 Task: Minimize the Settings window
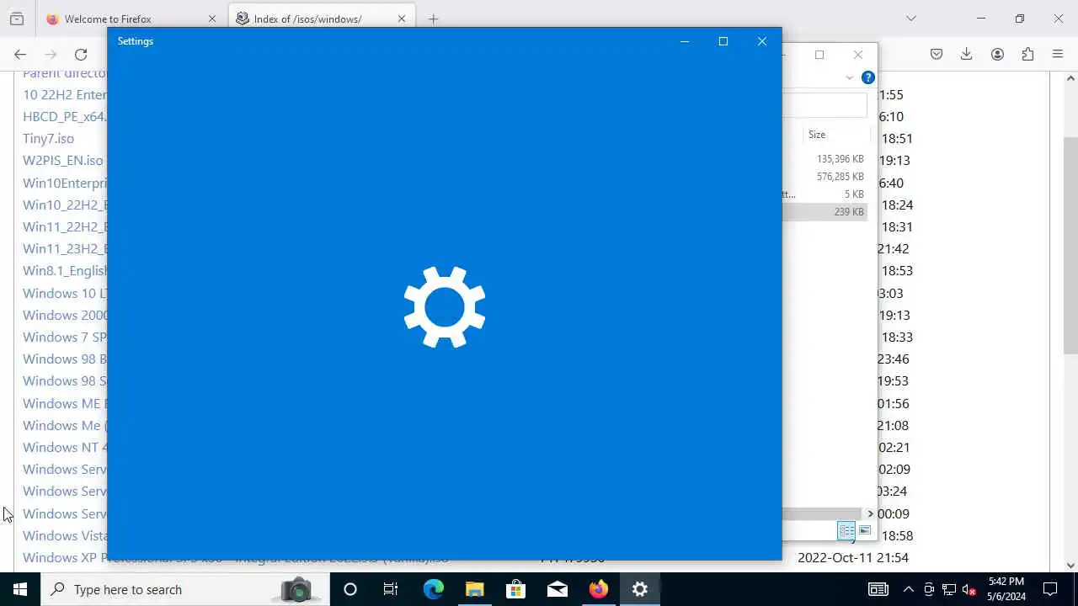pos(685,41)
